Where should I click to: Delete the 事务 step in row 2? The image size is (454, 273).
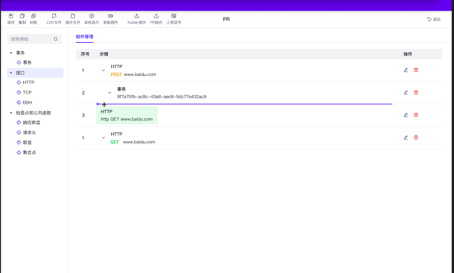pyautogui.click(x=416, y=92)
